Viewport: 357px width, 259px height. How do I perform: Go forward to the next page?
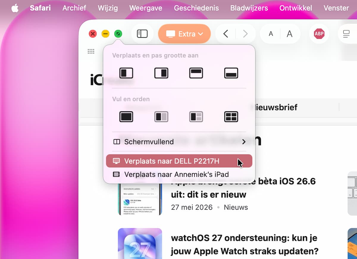coord(245,34)
